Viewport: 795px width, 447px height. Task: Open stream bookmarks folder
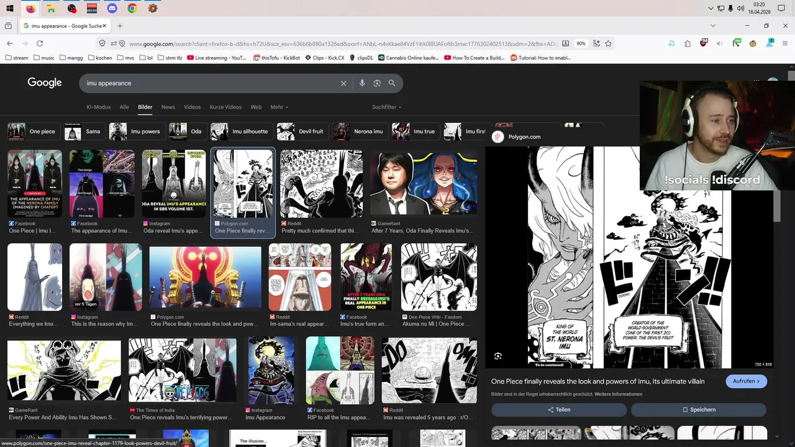[17, 58]
